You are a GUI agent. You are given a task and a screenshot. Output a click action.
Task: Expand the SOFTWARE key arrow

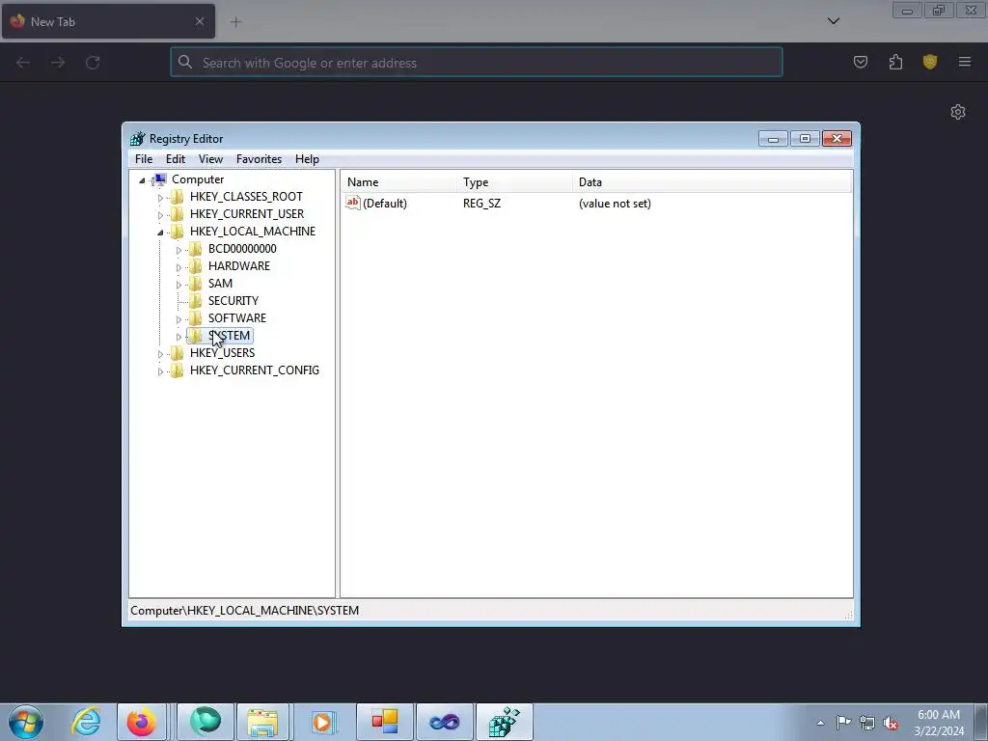click(178, 318)
